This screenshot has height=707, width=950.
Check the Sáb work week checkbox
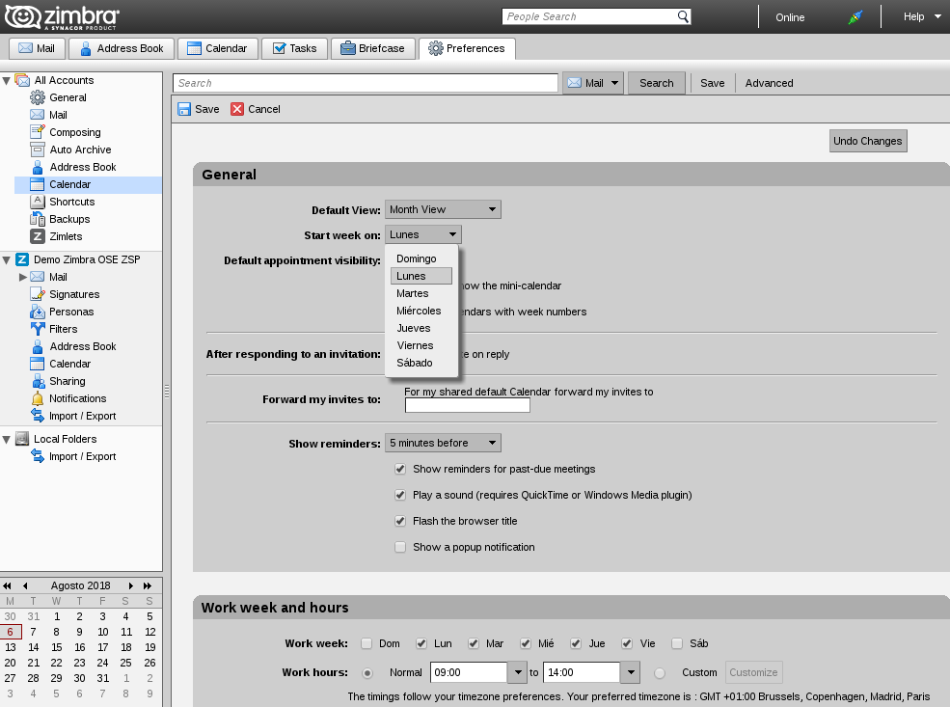click(677, 643)
